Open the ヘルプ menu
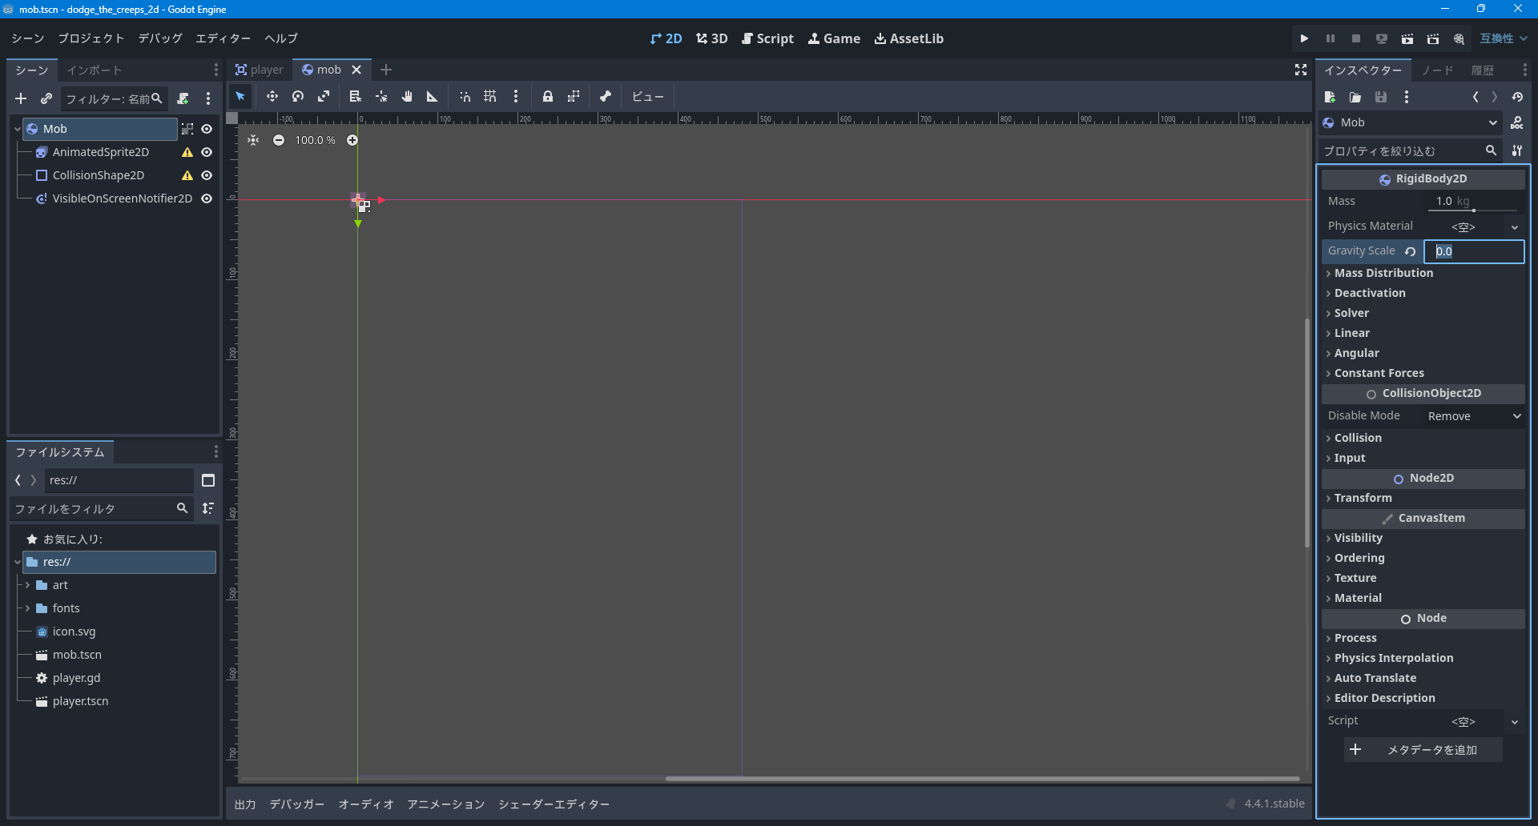Screen dimensions: 1538x826 (x=281, y=38)
